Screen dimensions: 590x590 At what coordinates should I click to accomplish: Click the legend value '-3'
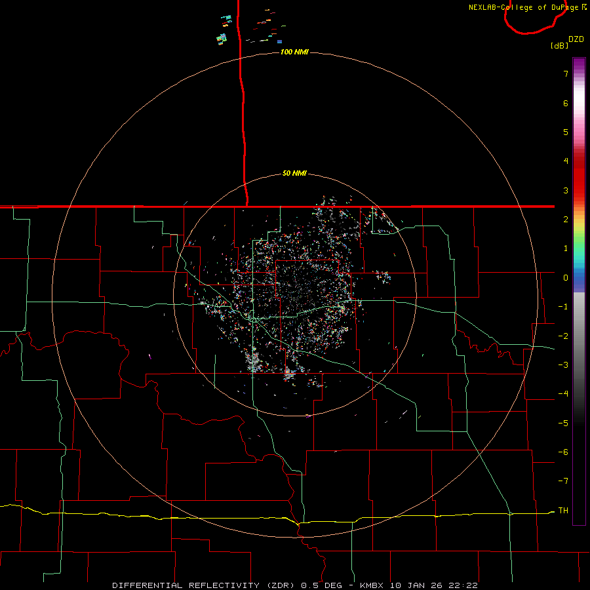pyautogui.click(x=563, y=365)
